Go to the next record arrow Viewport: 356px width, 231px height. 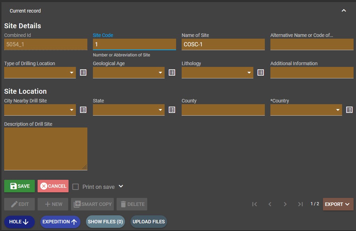pyautogui.click(x=285, y=204)
